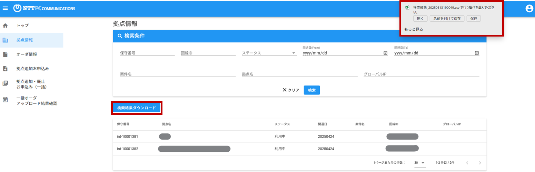Open the hamburger navigation menu

pyautogui.click(x=5, y=8)
